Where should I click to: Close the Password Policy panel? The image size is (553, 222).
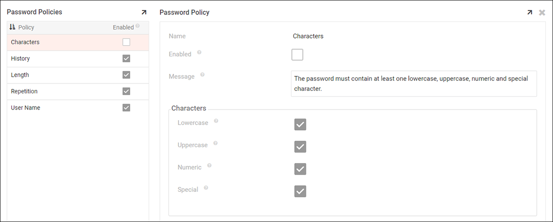(x=542, y=13)
